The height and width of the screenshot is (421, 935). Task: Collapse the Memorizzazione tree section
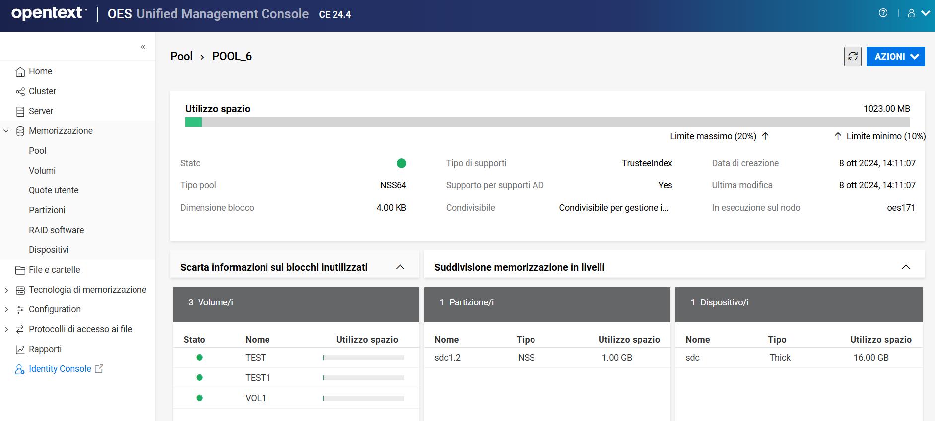[6, 131]
